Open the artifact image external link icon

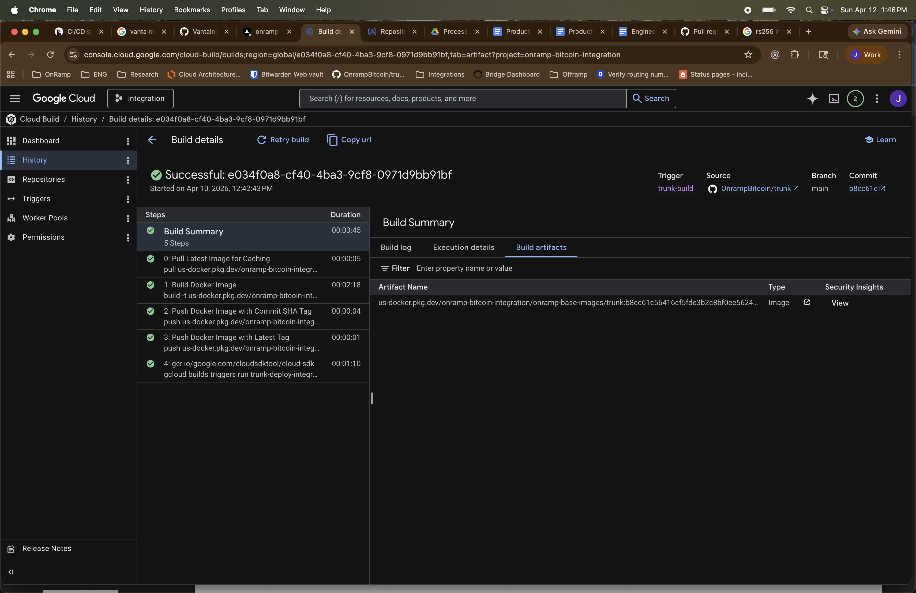pyautogui.click(x=807, y=302)
